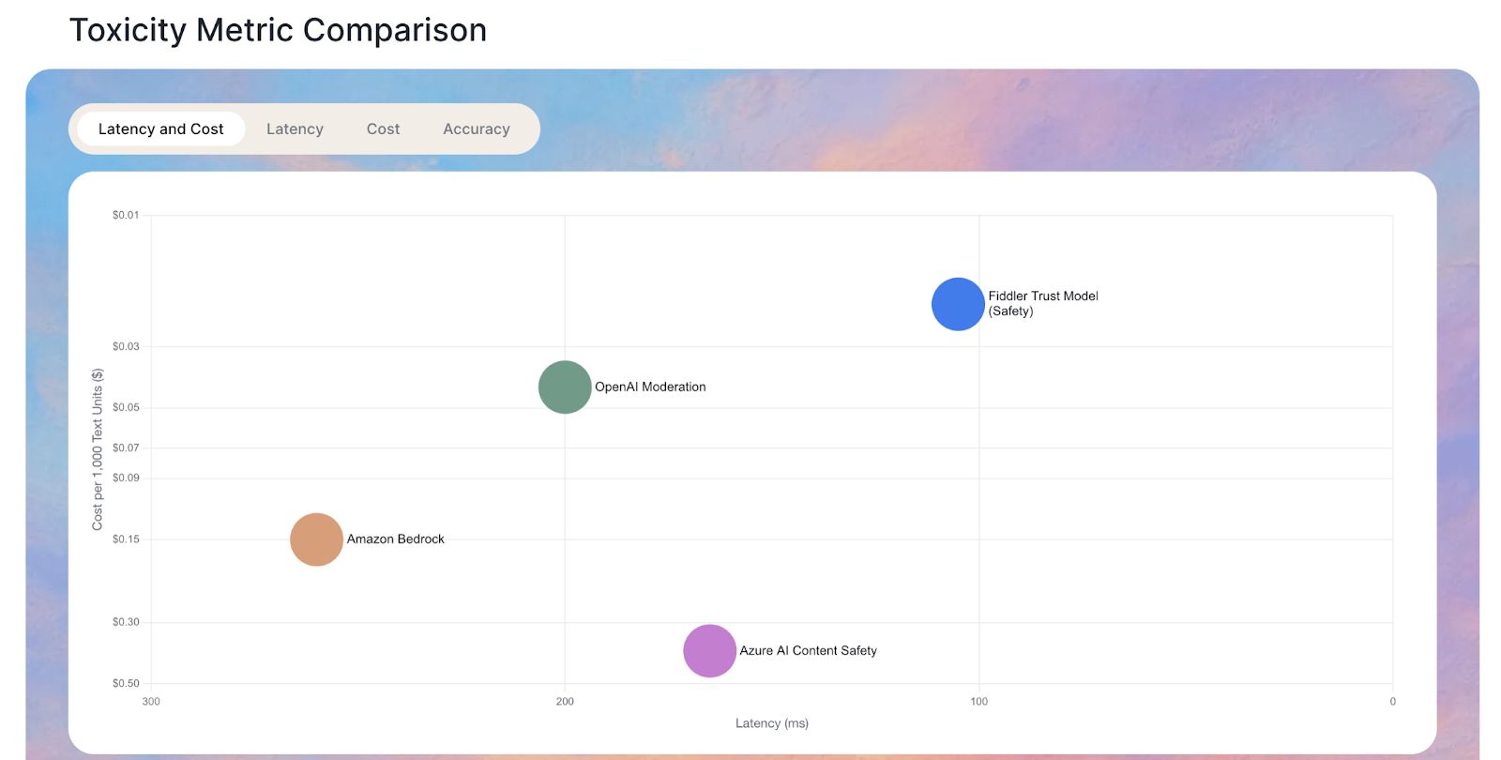Select the orange Amazon Bedrock bubble
The width and height of the screenshot is (1501, 760).
[x=316, y=540]
